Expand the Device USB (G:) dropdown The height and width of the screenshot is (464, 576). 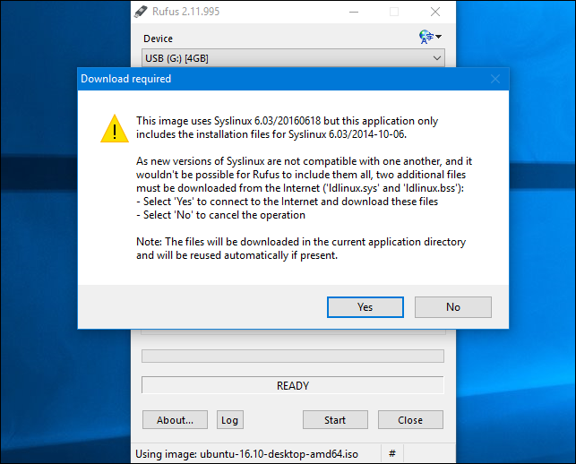[x=293, y=58]
